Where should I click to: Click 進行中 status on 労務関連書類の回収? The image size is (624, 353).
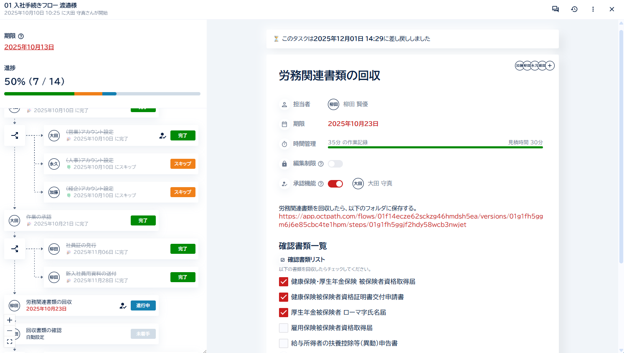[x=143, y=305]
